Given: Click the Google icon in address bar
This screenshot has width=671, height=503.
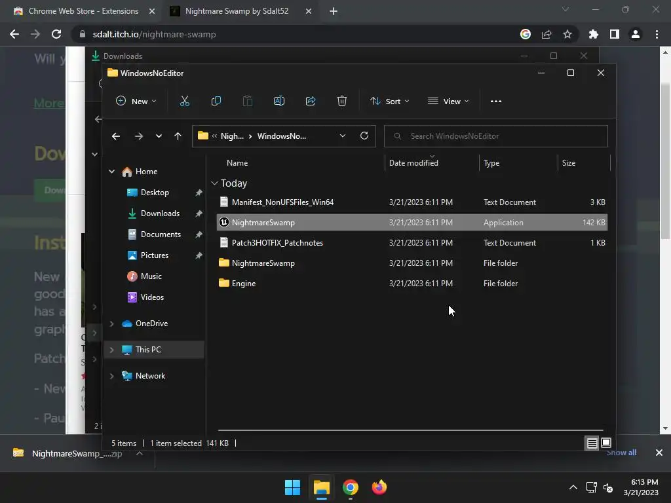Looking at the screenshot, I should [526, 34].
